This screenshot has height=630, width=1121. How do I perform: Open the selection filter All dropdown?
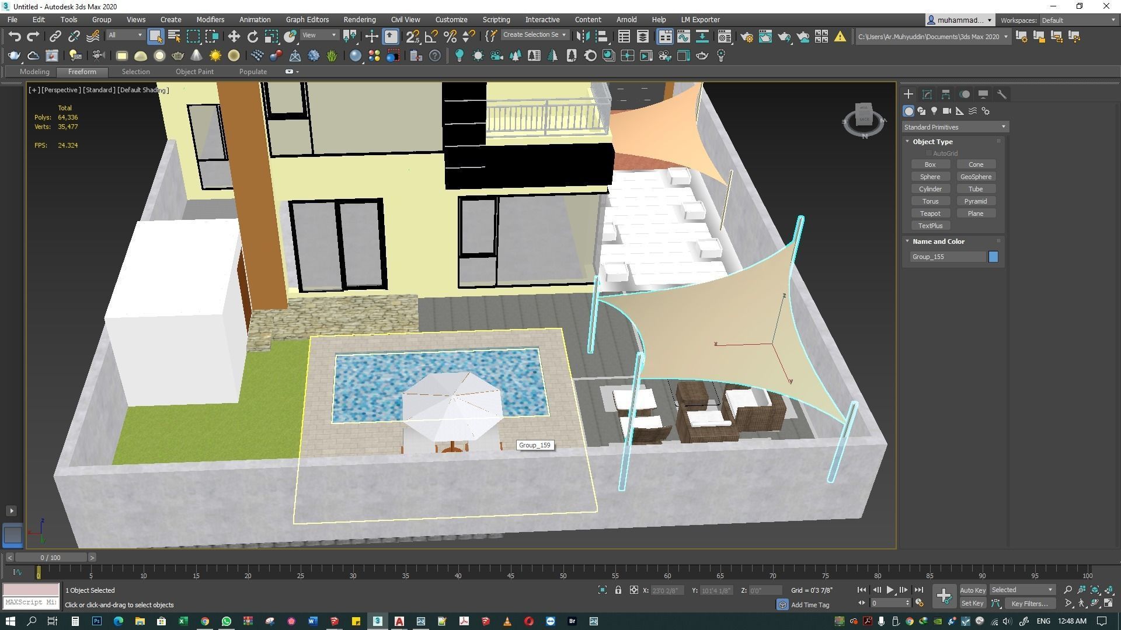pos(125,36)
